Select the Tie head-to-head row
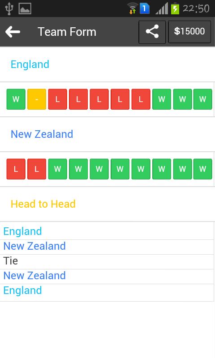Screen dimensions: 215x358 point(107,262)
